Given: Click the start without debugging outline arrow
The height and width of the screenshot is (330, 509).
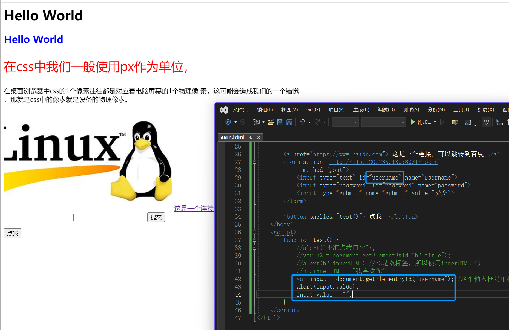Looking at the screenshot, I should pyautogui.click(x=442, y=122).
